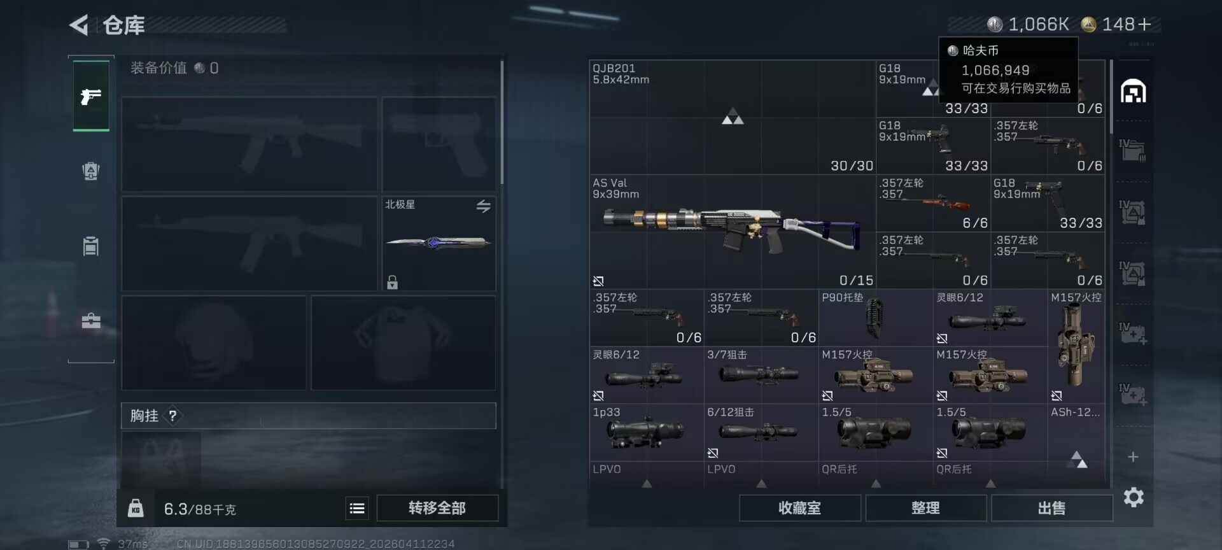The width and height of the screenshot is (1222, 550).
Task: Select the weapons pistol tab in the sidebar
Action: pos(91,96)
